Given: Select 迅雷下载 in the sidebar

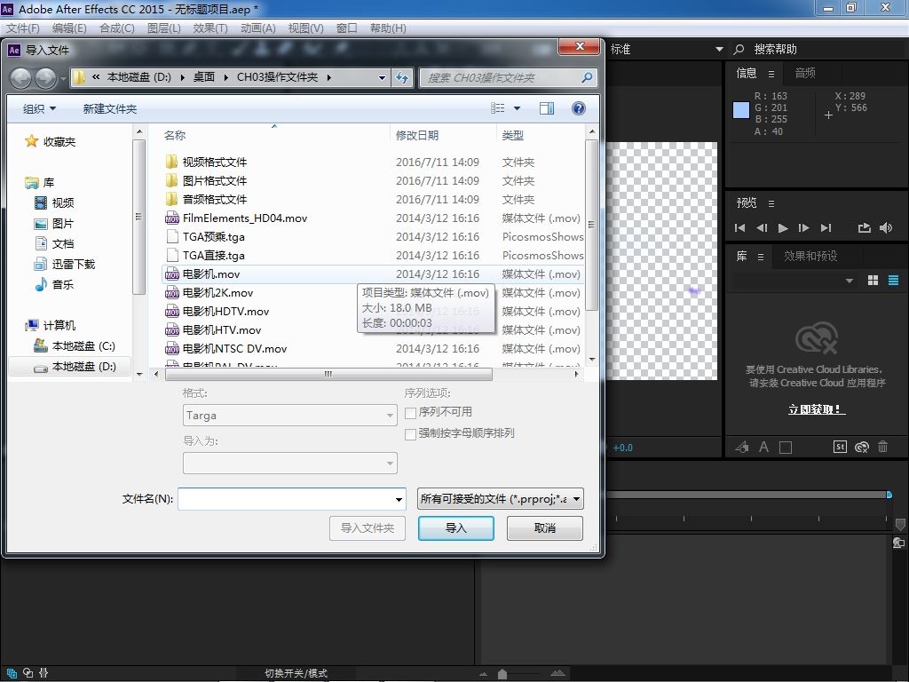Looking at the screenshot, I should coord(73,265).
